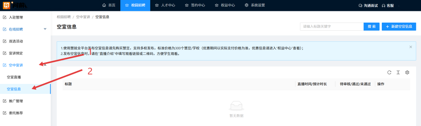Click the 空中宣讲 breadcrumb link
Viewport: 421px width, 126px height.
point(83,17)
